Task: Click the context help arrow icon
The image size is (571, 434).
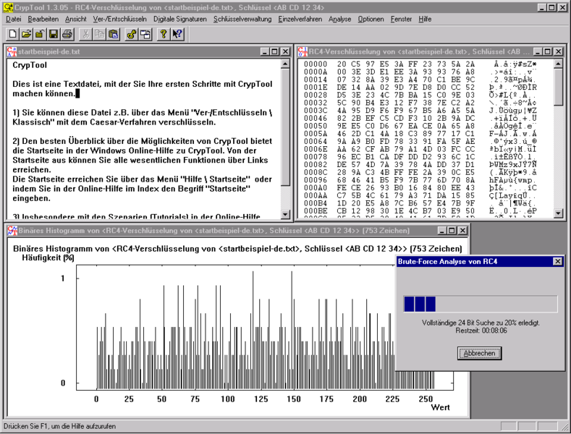Action: coord(177,34)
